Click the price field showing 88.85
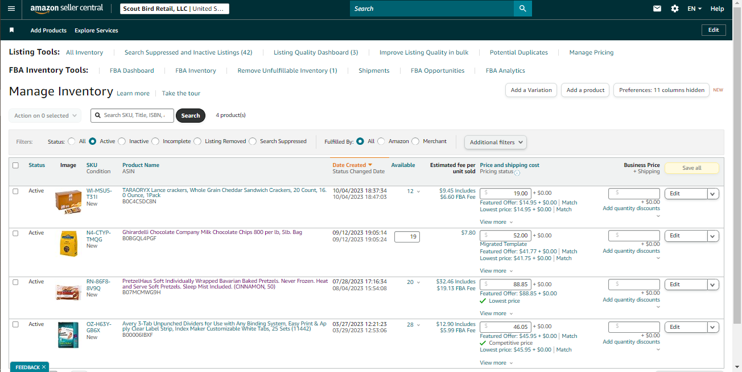 point(506,285)
